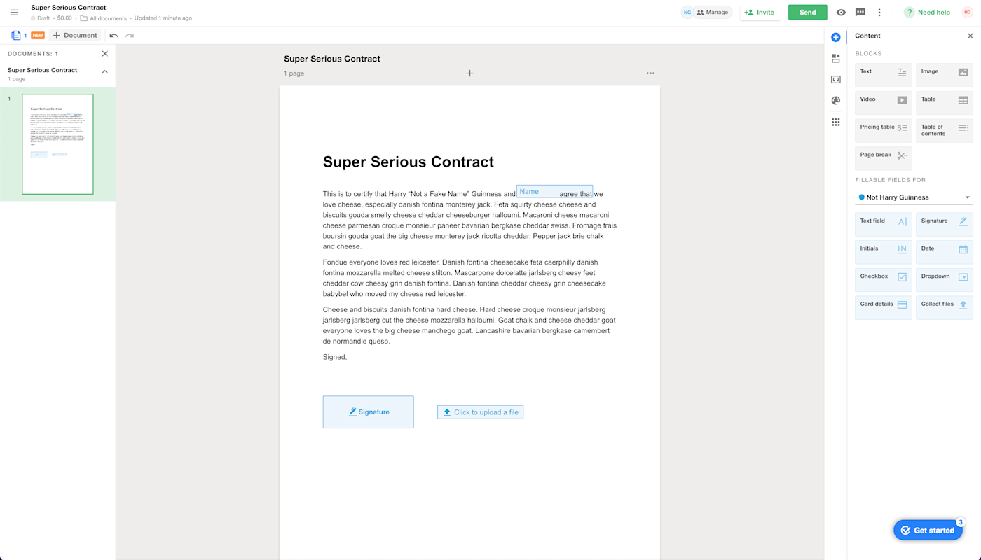Click the NG recipient avatar

[687, 13]
